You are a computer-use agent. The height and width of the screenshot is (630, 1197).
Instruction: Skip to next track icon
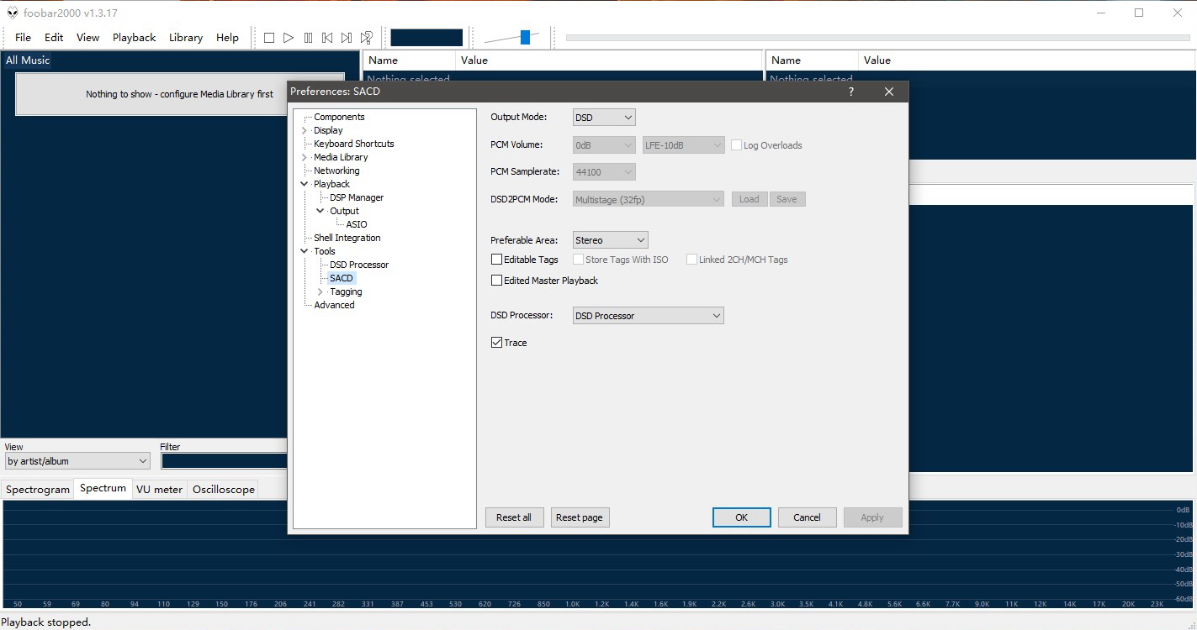click(347, 38)
